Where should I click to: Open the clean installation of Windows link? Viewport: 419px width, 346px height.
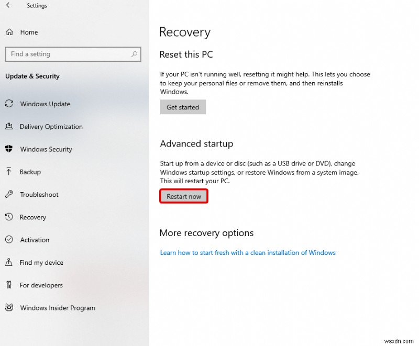pos(247,252)
